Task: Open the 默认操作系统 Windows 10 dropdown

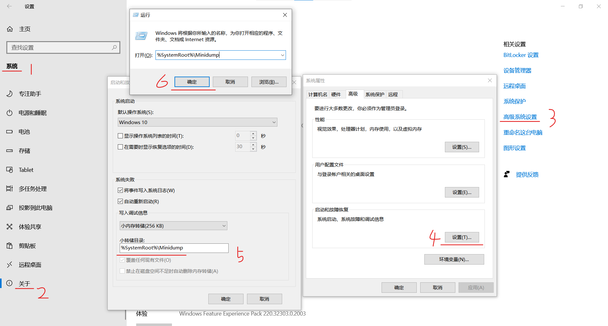Action: coord(197,122)
